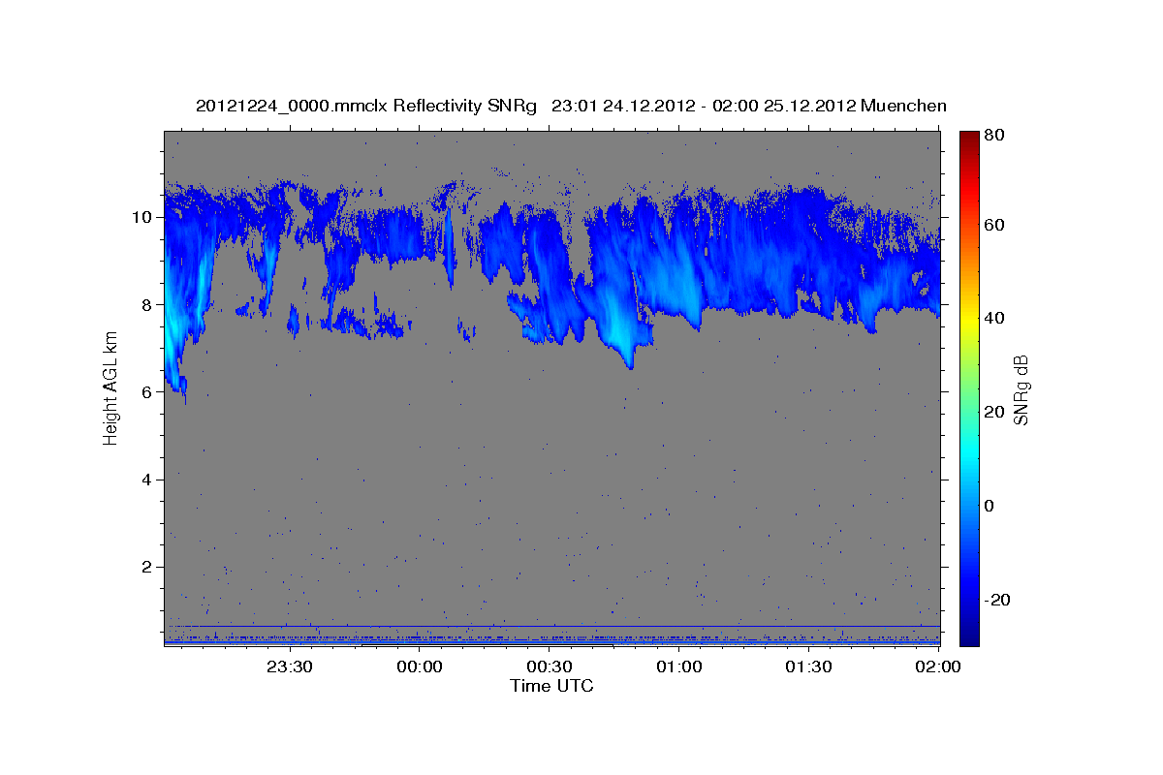1163x775 pixels.
Task: Click the colorbar value 40
Action: tap(995, 319)
